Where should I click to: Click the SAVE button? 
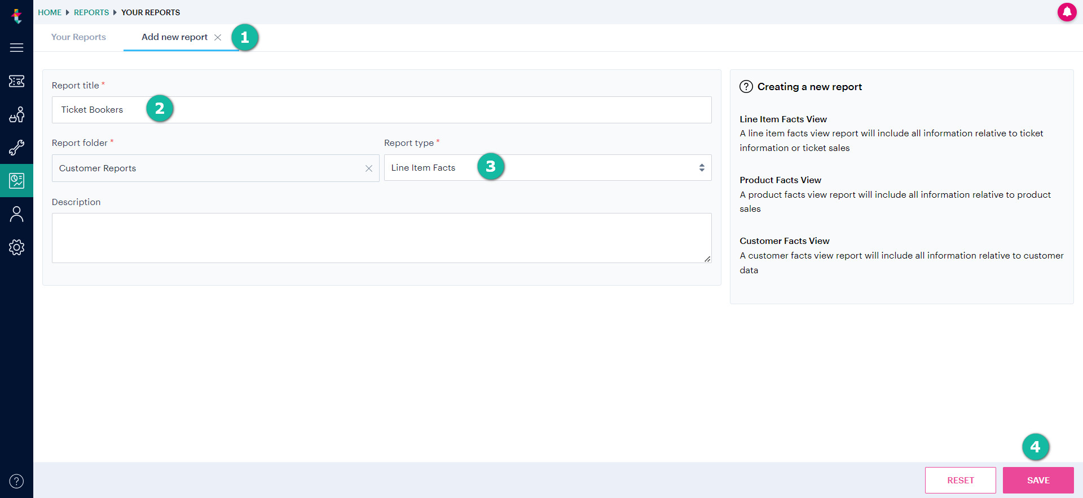click(1038, 481)
